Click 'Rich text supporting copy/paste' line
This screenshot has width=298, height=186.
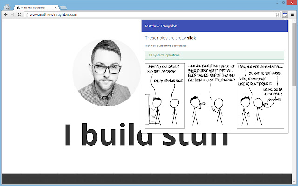coord(166,46)
